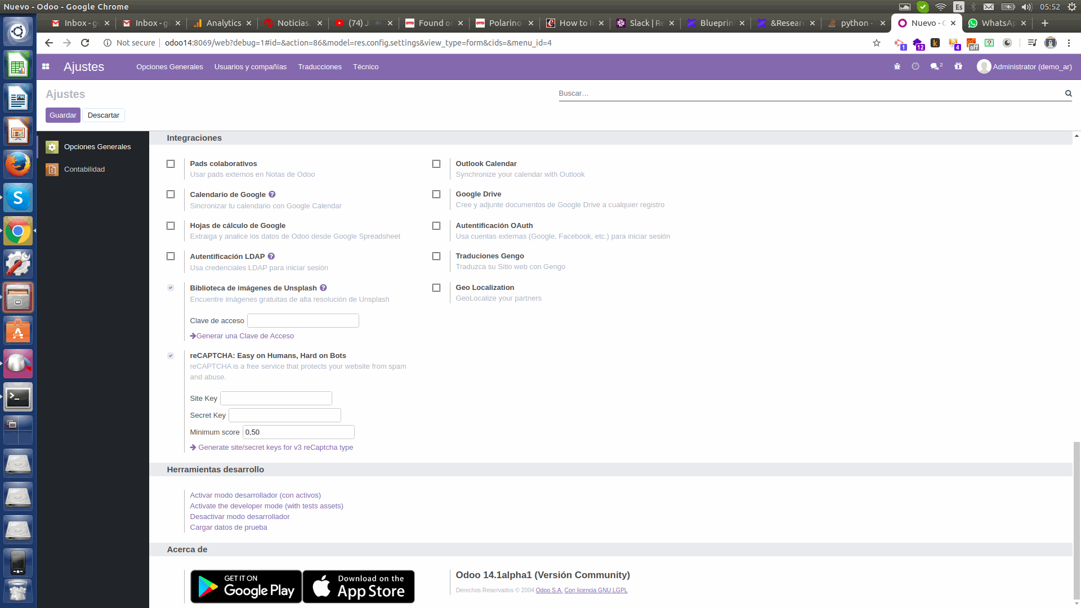1081x608 pixels.
Task: Enable Autentificación LDAP checkbox
Action: pos(171,256)
